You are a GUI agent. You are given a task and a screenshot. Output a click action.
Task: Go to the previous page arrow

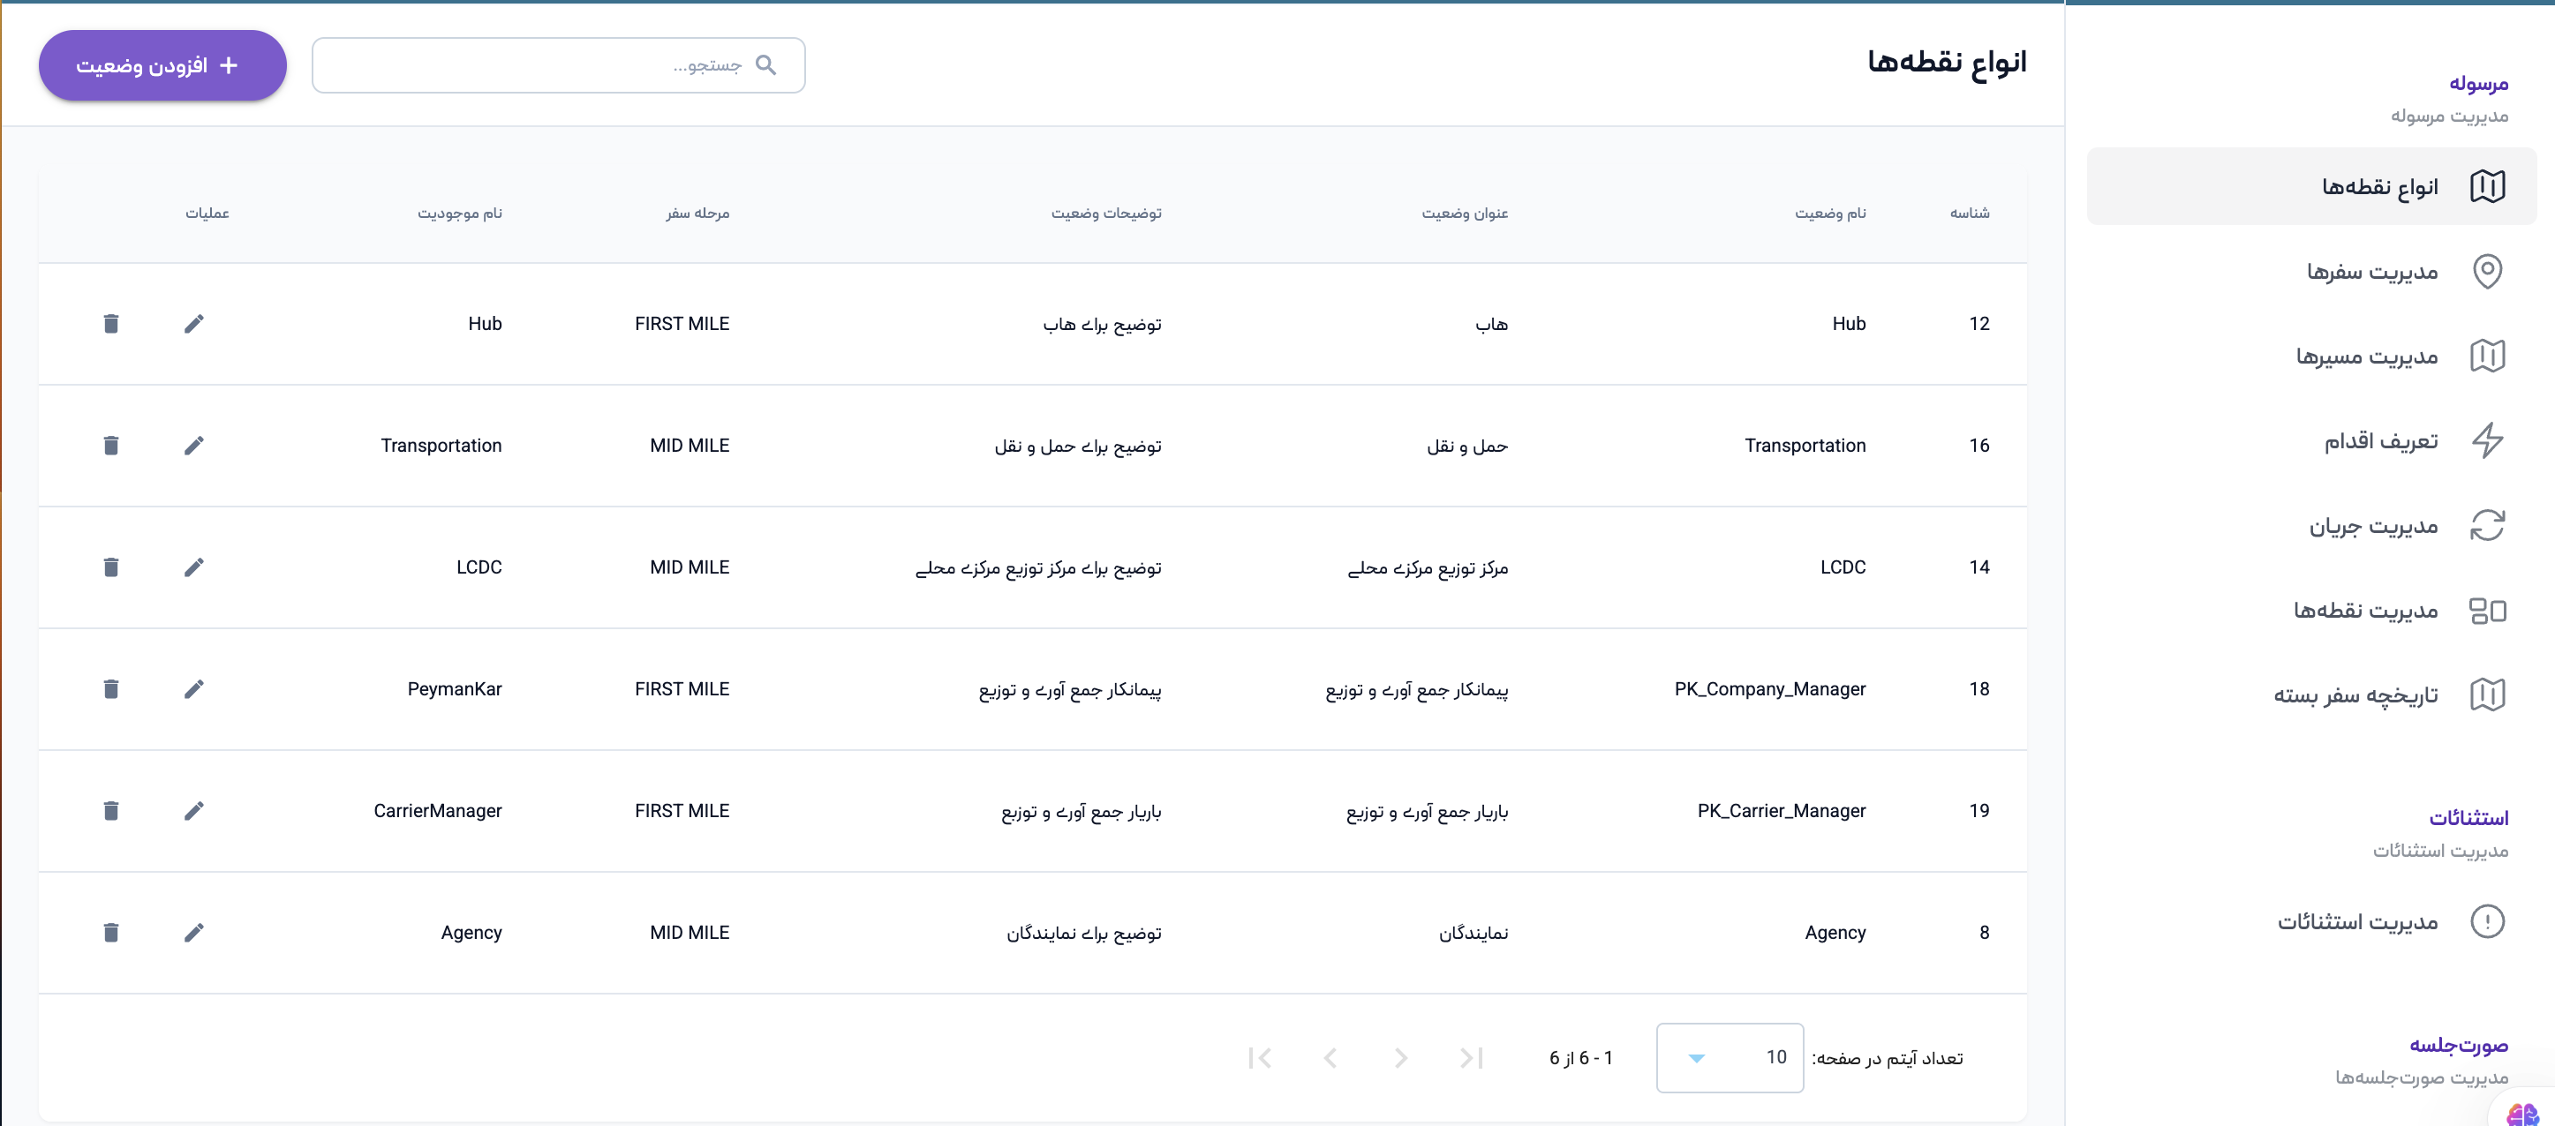1400,1057
